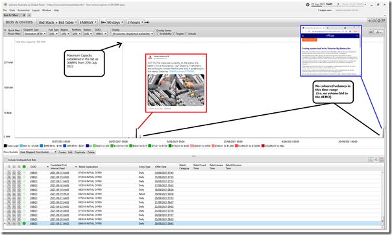
Task: Sort by the DUID column header
Action: (34, 166)
